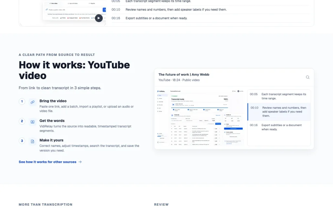Switch to the Up to 50 links tab
The height and width of the screenshot is (208, 333).
coord(73,3)
